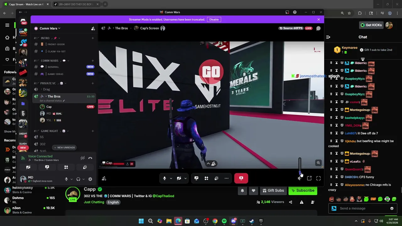Pop out the stream window
The image size is (402, 226).
tap(309, 178)
